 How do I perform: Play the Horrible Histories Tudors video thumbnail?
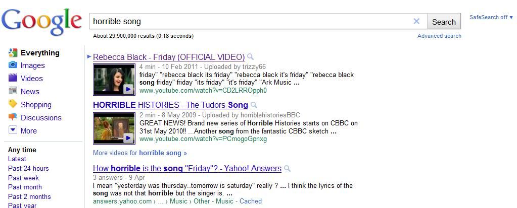(114, 128)
